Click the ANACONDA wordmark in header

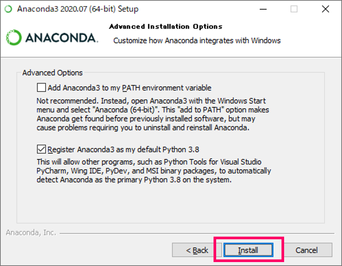pos(62,38)
